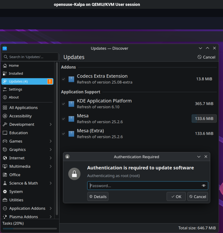Toggle password visibility eye icon

[x=204, y=186]
